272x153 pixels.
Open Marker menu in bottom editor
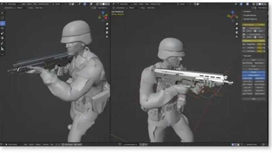click(x=38, y=145)
